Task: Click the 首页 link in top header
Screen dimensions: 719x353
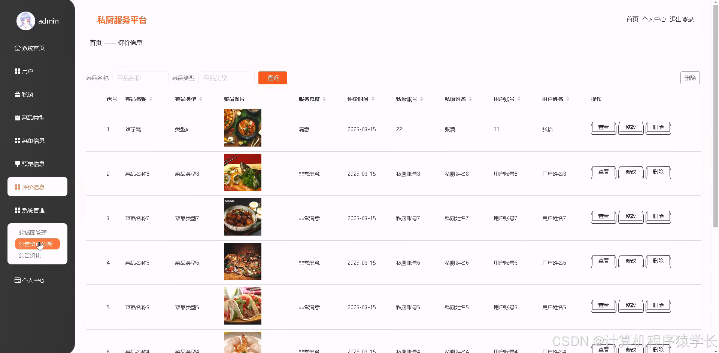Action: (632, 19)
